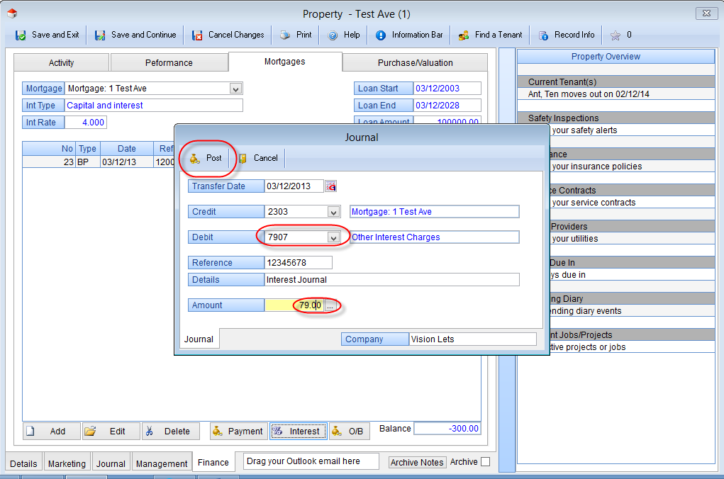Click the Other Interest Charges description field
724x479 pixels.
coord(434,237)
